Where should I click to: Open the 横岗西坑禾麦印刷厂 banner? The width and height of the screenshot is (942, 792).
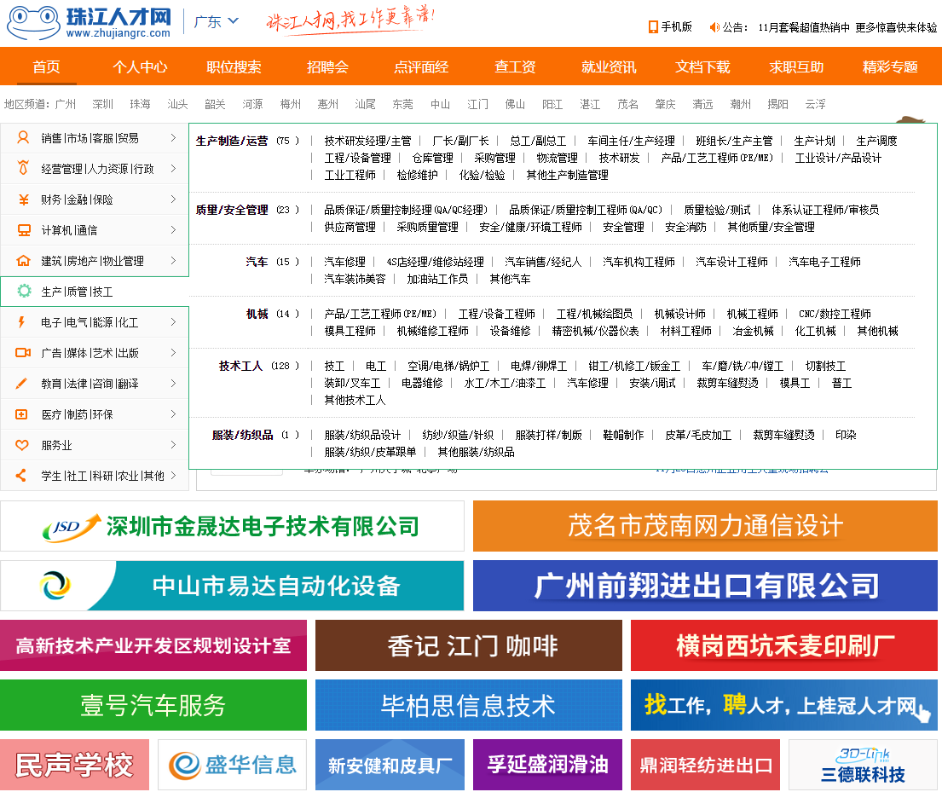(x=784, y=645)
